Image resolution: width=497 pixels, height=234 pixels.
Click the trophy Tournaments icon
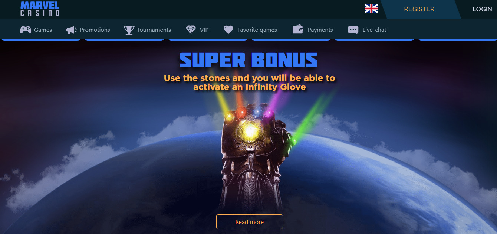coord(129,30)
